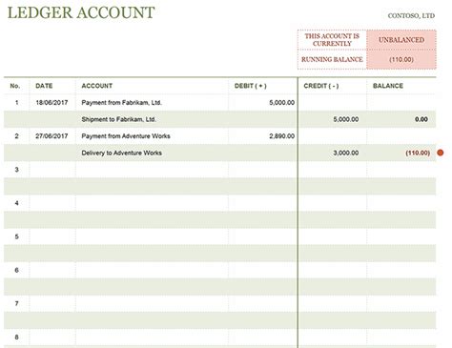Click entry number 8 cell
The width and height of the screenshot is (452, 348).
16,338
